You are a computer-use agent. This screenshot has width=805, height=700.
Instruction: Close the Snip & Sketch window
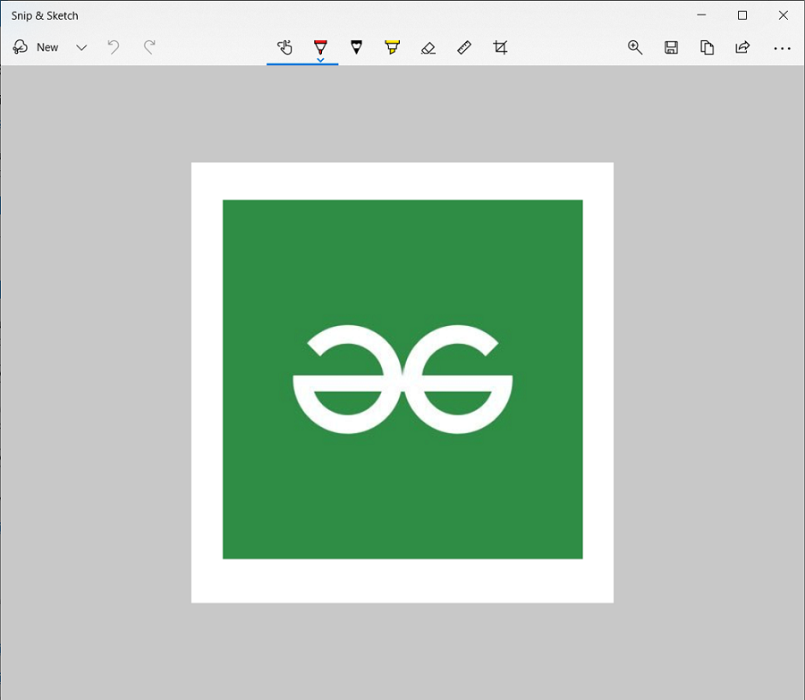784,15
